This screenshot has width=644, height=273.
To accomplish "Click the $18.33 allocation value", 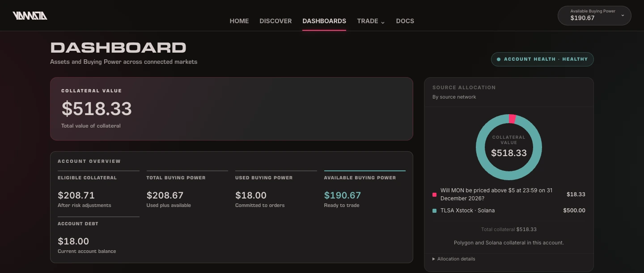I will (576, 194).
